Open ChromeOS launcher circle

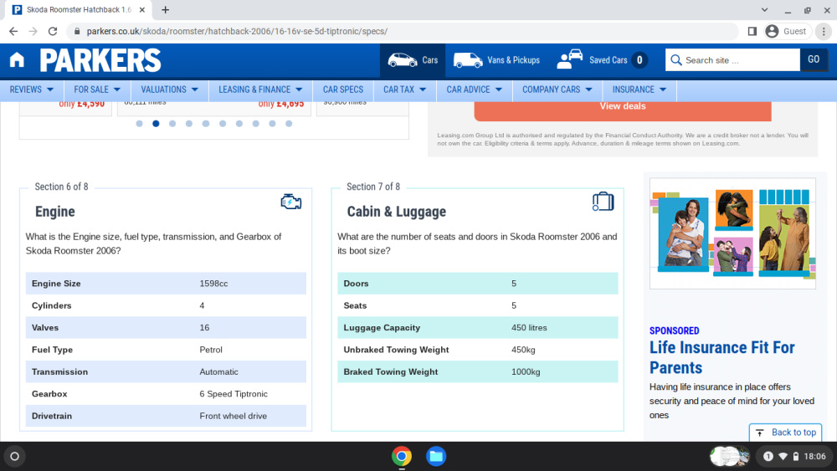coord(15,456)
